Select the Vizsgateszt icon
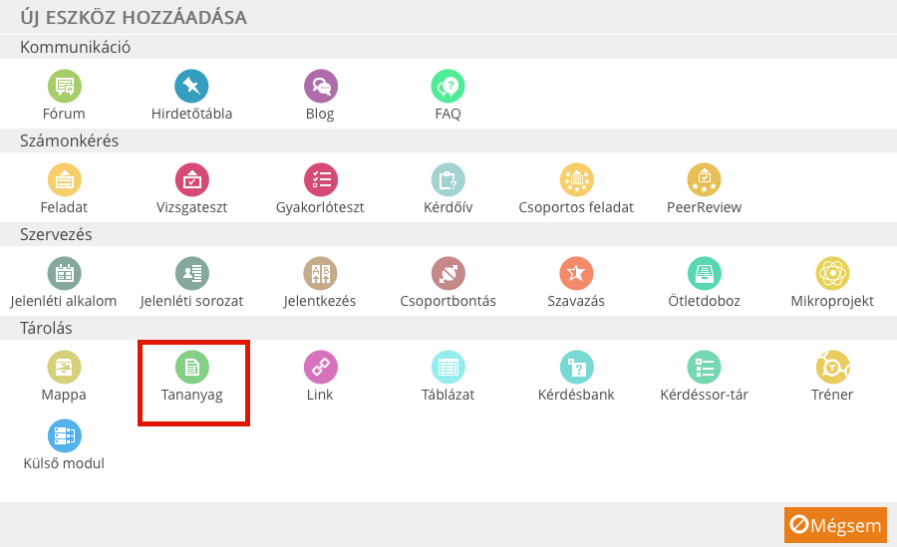This screenshot has height=547, width=897. pos(191,180)
